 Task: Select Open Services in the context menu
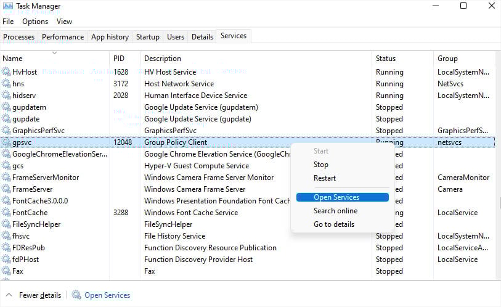coord(336,197)
